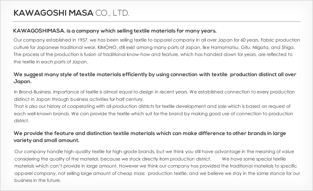Click the 'That is also our history' line
The height and width of the screenshot is (191, 313).
(152, 106)
